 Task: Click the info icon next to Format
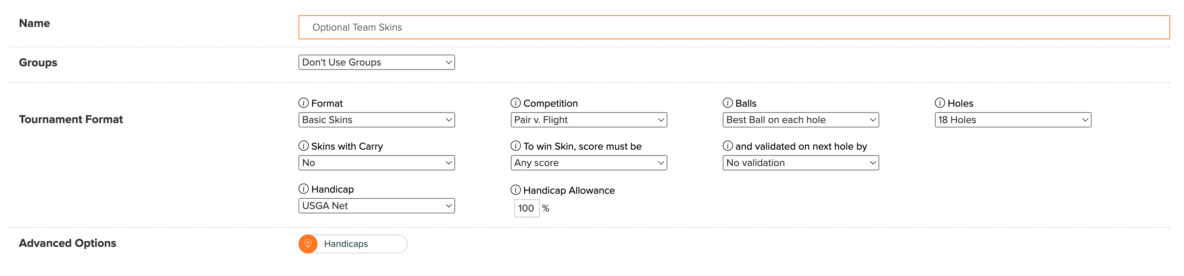[303, 103]
